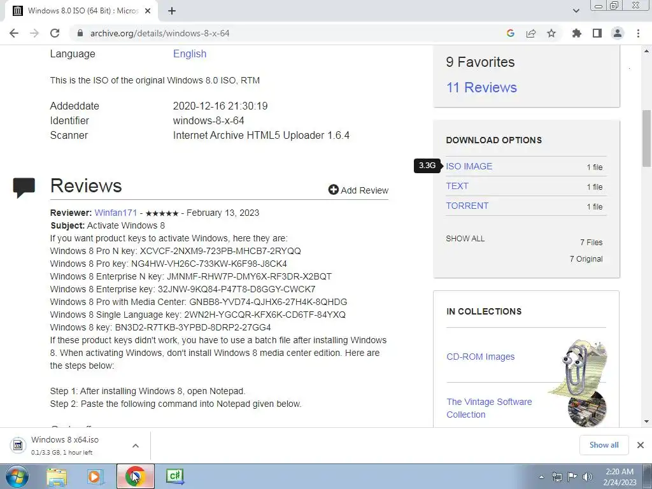This screenshot has width=652, height=489.
Task: Click the Chrome taskbar icon
Action: point(135,476)
